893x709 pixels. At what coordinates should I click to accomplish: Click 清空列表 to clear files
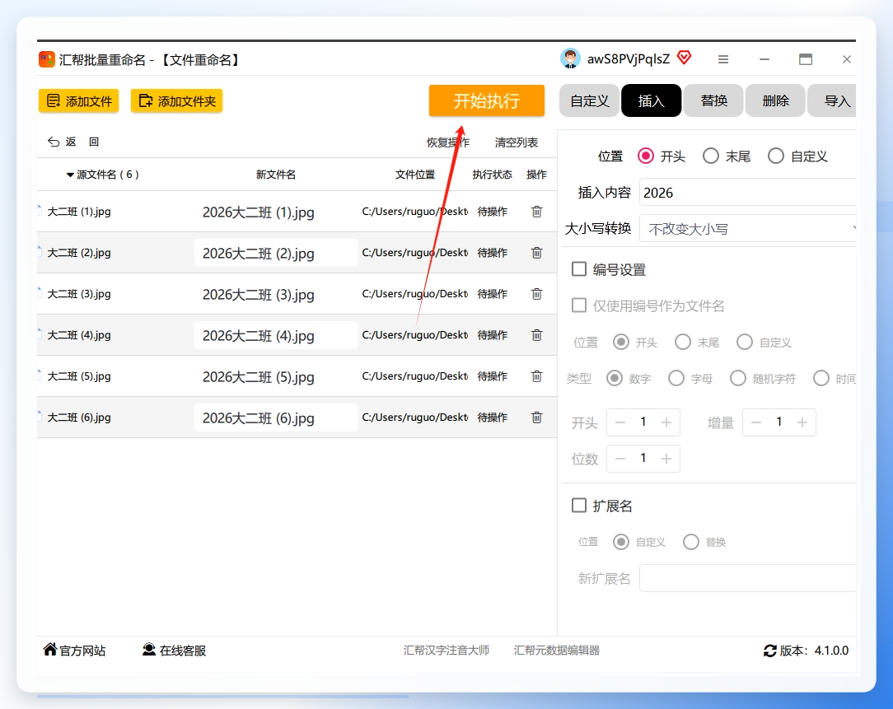[516, 142]
